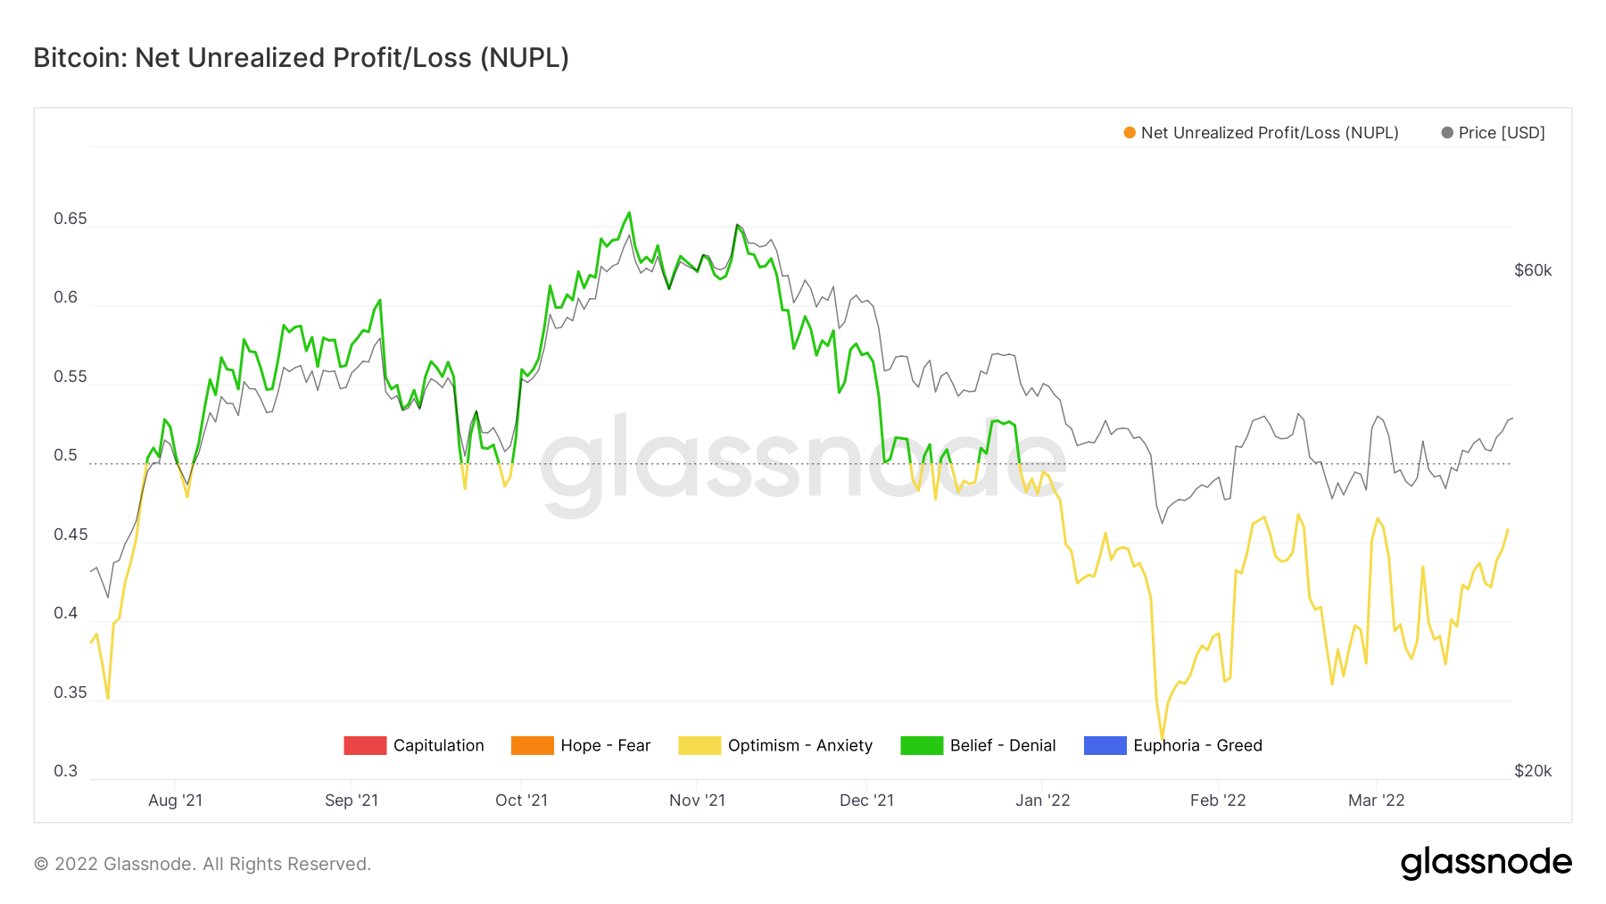Click the Nov '21 axis label

pyautogui.click(x=697, y=800)
